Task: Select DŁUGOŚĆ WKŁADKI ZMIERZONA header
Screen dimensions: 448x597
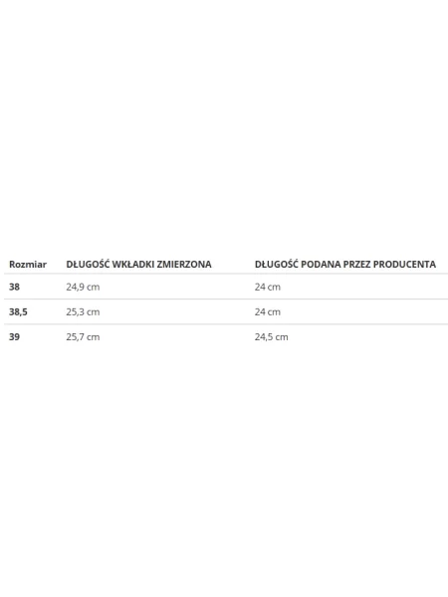Action: click(x=138, y=264)
